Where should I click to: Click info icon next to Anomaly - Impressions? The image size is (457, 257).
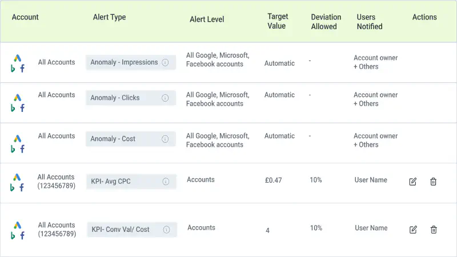click(165, 62)
